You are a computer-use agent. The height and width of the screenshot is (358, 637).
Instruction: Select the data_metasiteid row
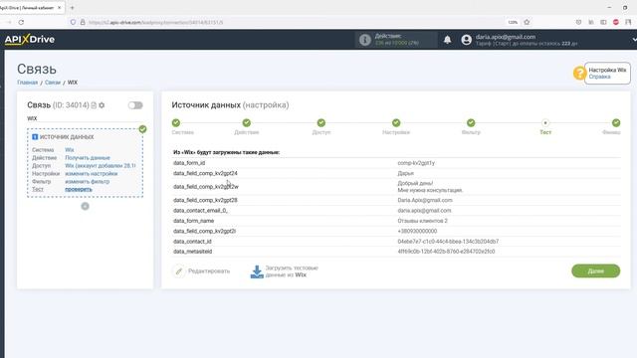[396, 252]
